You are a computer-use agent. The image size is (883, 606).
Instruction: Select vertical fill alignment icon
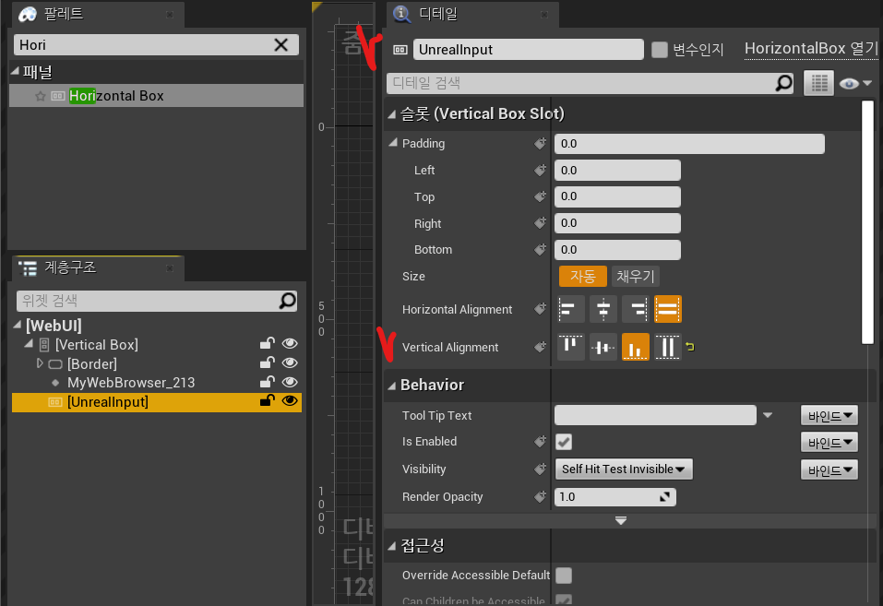[668, 347]
